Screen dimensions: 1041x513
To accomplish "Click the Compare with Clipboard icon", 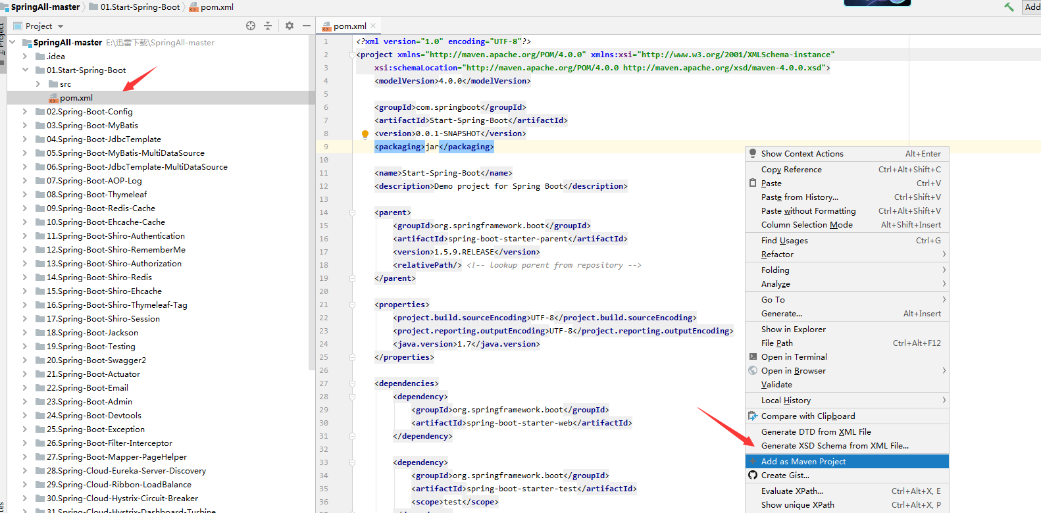I will coord(753,416).
